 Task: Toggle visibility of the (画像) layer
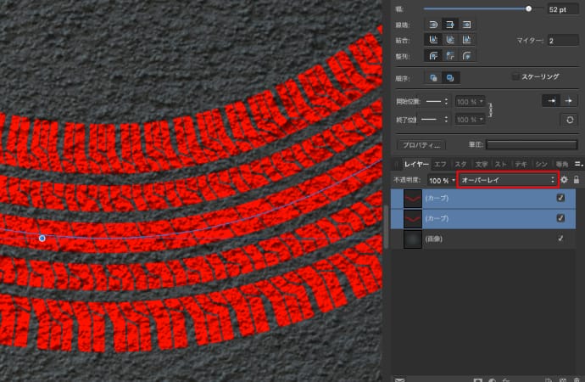560,239
